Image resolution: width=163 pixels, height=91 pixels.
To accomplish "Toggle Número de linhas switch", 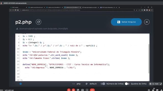I will tap(103, 84).
